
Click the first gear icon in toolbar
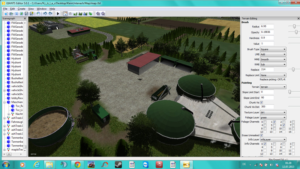coord(98,14)
